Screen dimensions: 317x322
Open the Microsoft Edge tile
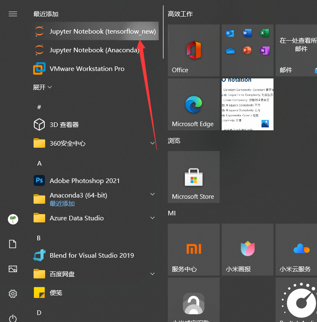[194, 104]
